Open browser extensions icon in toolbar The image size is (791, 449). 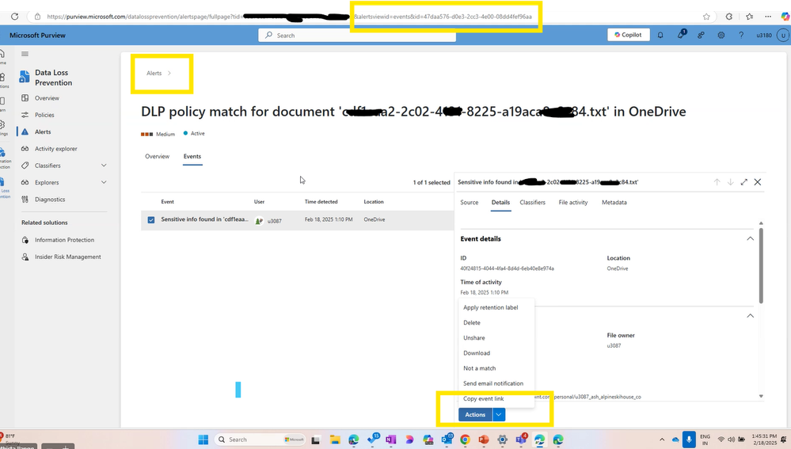click(729, 16)
